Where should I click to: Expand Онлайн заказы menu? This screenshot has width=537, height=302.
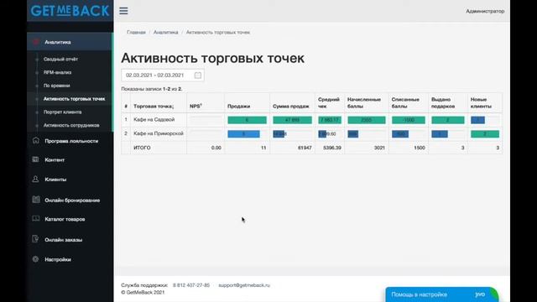(x=64, y=240)
